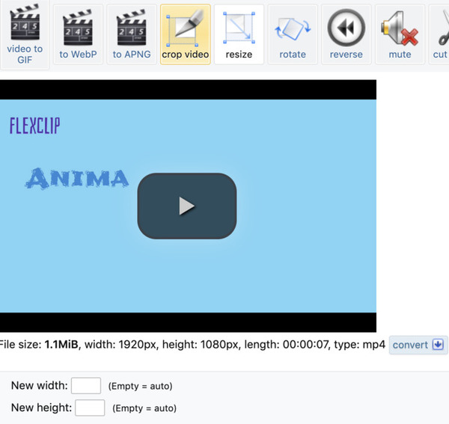Focus the New width input field
The image size is (449, 424).
point(86,386)
